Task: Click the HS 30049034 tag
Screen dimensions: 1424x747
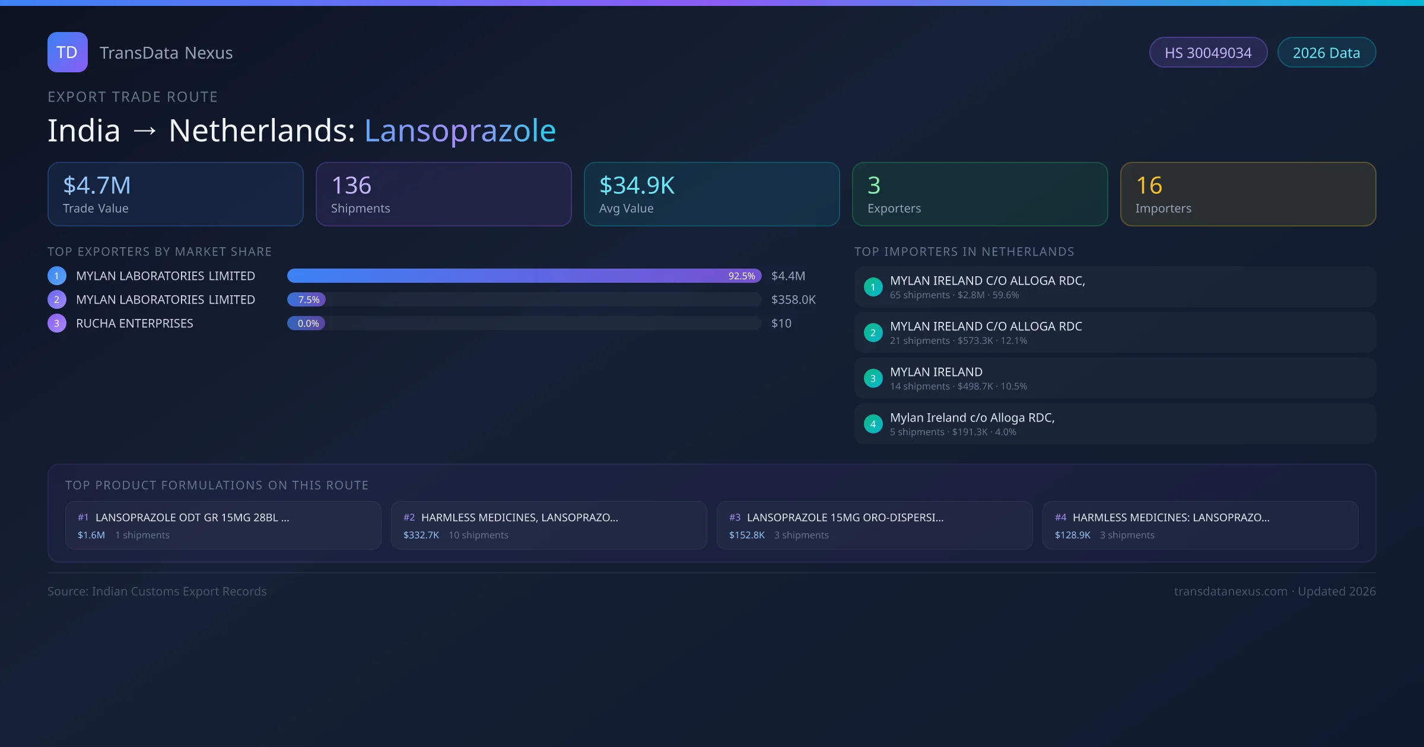Action: click(1208, 53)
